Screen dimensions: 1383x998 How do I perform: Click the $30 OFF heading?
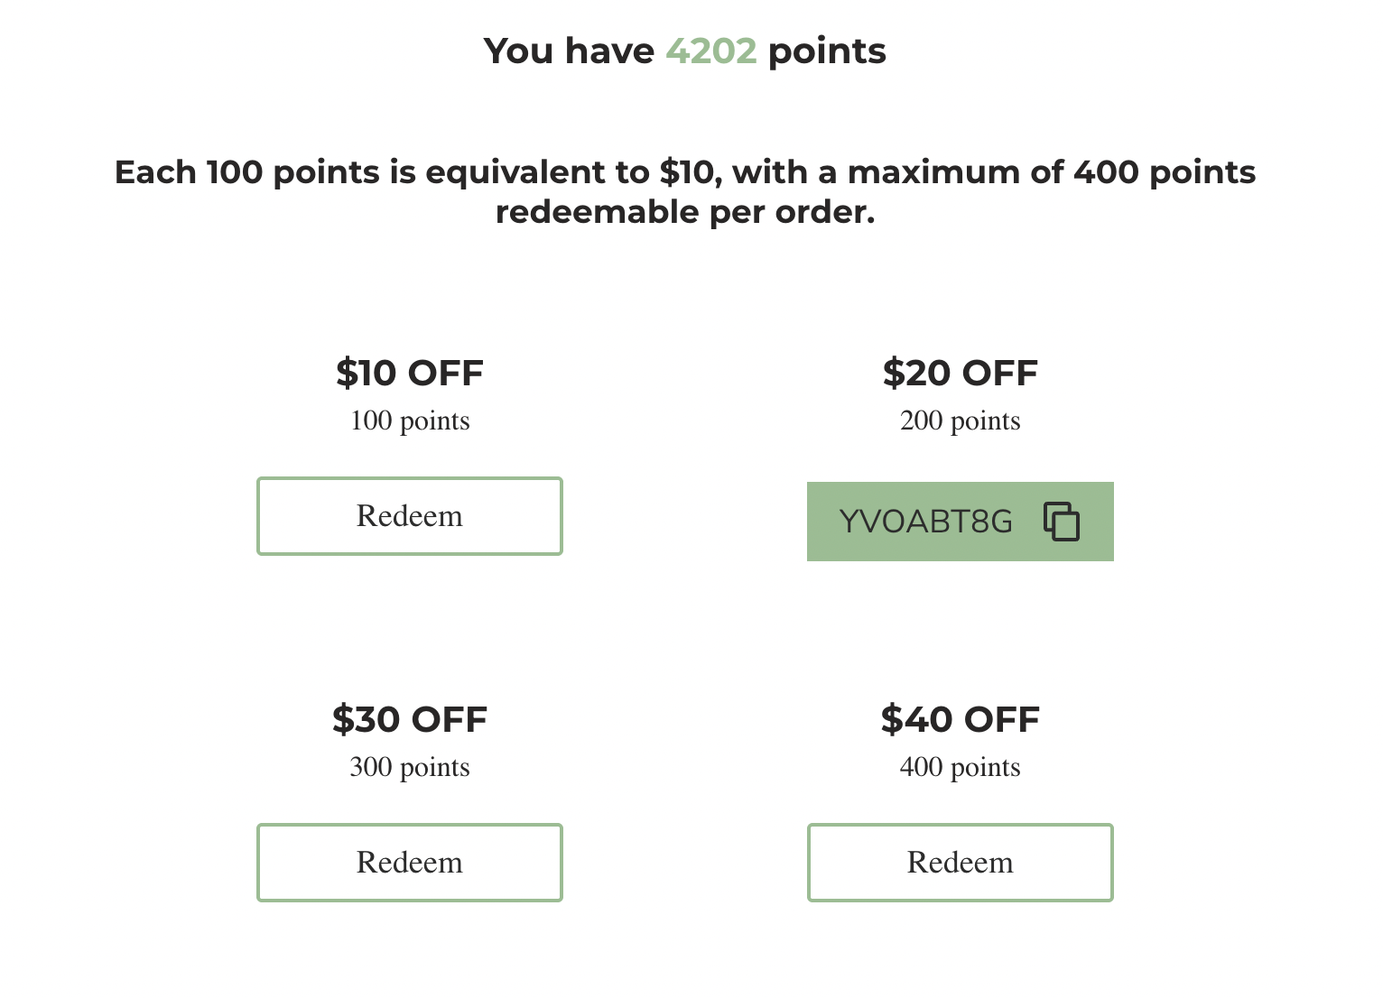(410, 719)
